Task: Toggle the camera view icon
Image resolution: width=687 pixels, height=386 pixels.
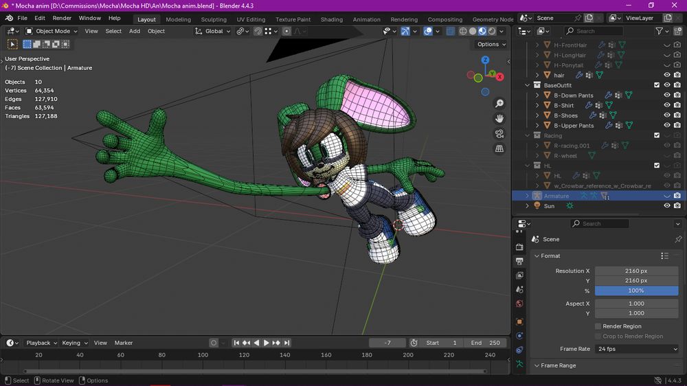Action: [x=499, y=134]
